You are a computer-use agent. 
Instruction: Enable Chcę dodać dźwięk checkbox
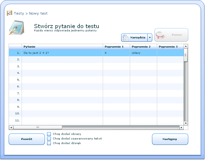click(49, 143)
